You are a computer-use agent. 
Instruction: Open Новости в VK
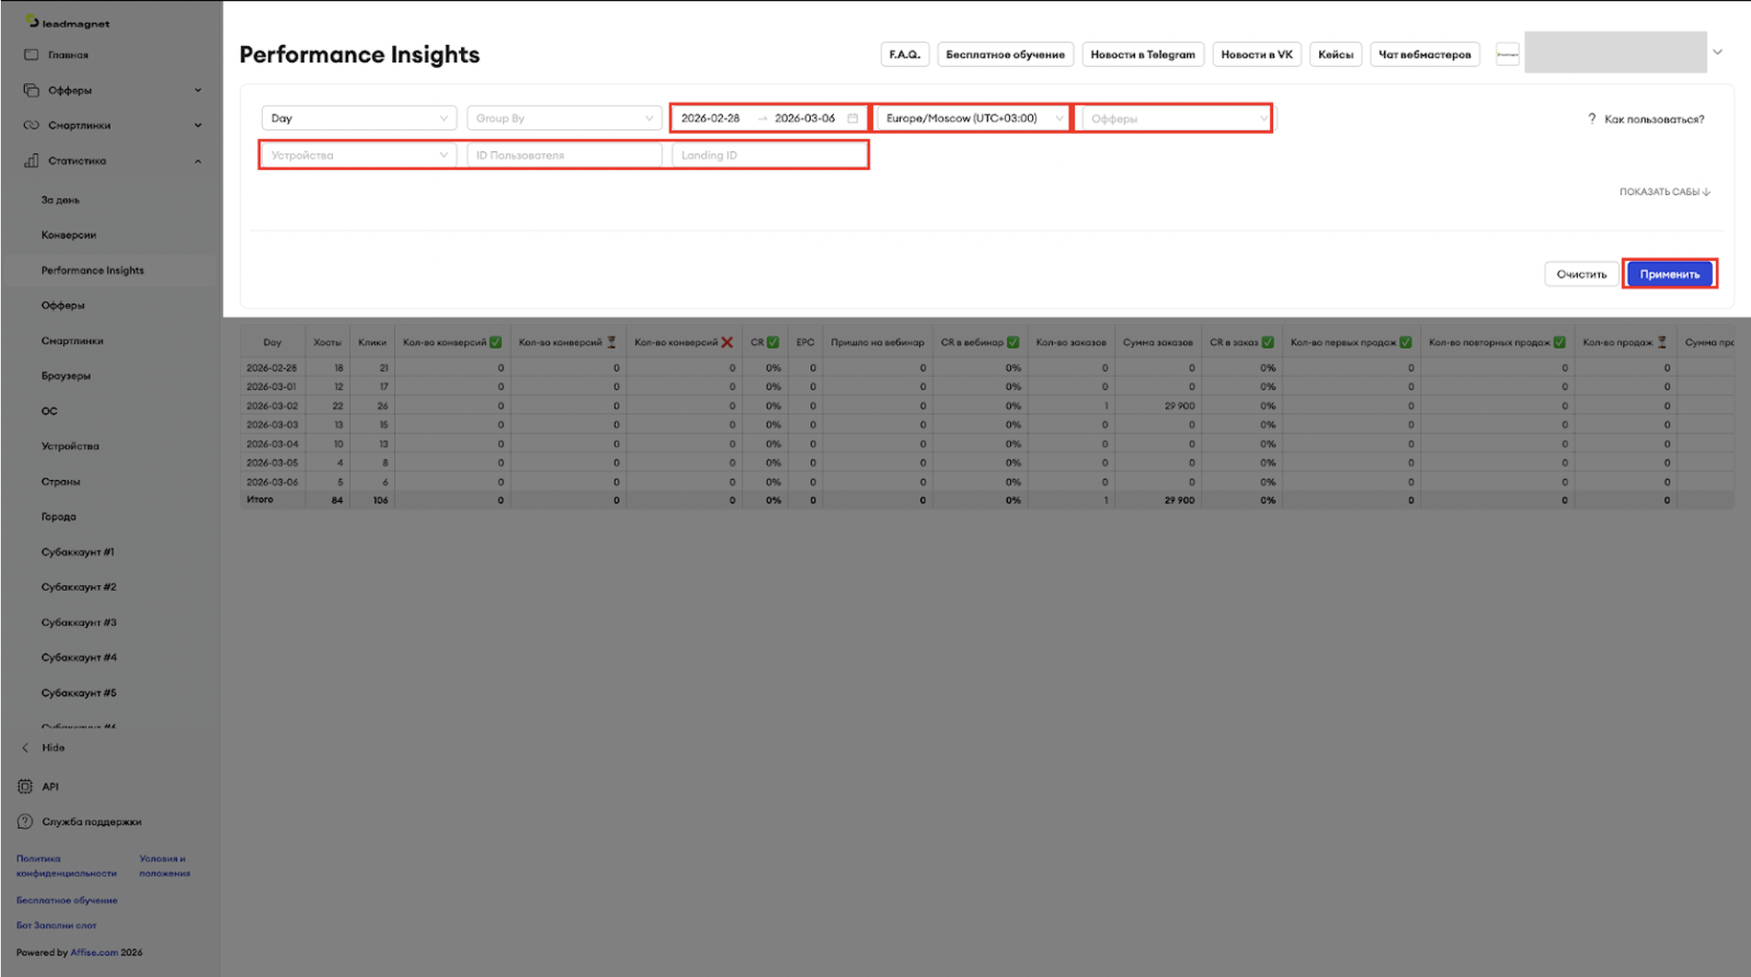pos(1257,54)
